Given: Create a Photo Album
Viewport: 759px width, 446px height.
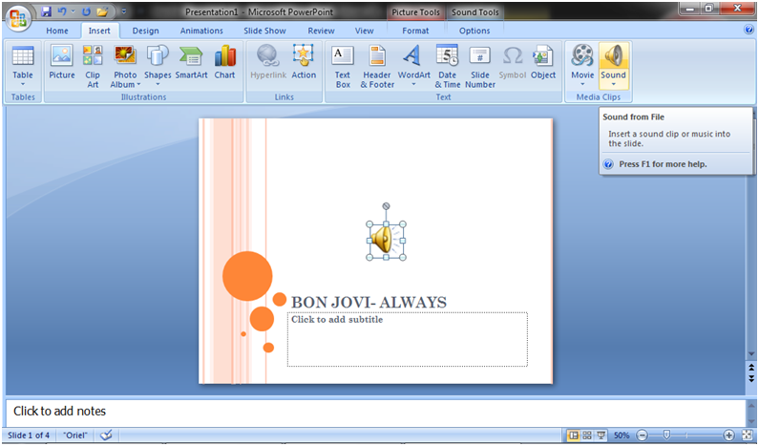Looking at the screenshot, I should pos(125,66).
